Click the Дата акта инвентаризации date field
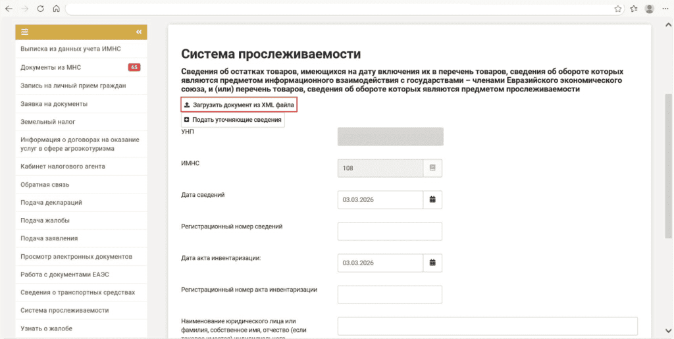This screenshot has width=674, height=339. click(x=380, y=263)
